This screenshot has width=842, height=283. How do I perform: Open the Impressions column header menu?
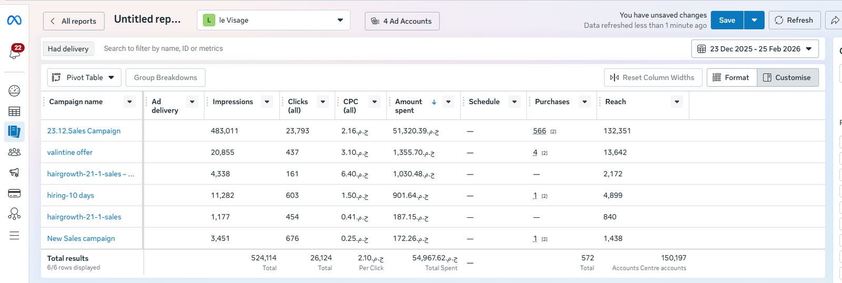pyautogui.click(x=267, y=102)
